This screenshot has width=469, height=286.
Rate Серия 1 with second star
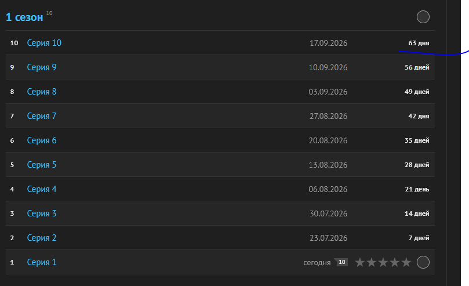pyautogui.click(x=372, y=262)
